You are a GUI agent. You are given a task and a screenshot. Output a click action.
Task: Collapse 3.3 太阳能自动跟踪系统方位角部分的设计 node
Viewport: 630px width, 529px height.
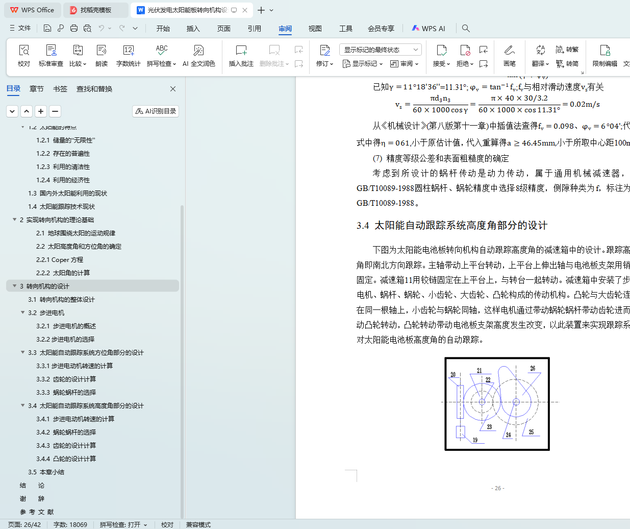22,352
